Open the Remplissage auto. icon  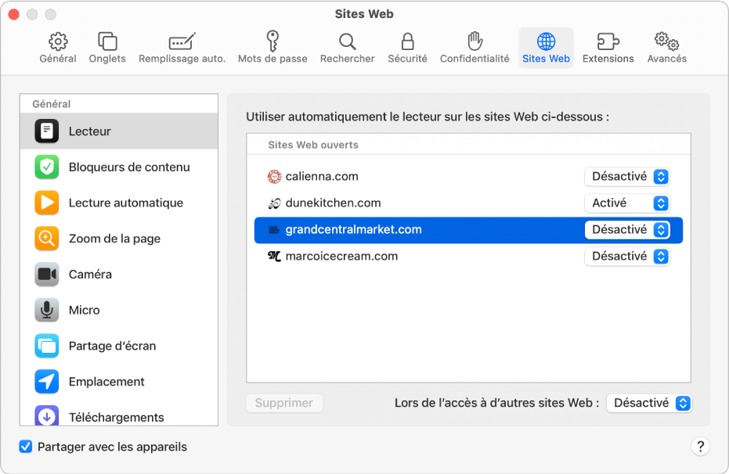pos(182,41)
